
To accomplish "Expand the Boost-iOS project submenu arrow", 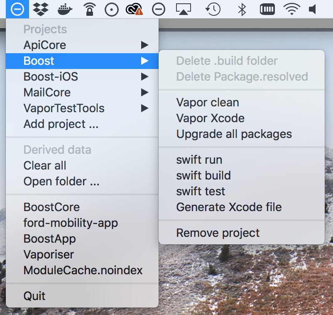I will [144, 76].
